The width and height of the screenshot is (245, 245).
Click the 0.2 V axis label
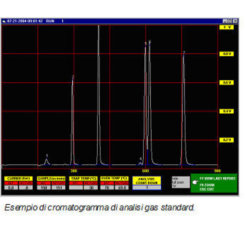pyautogui.click(x=226, y=140)
